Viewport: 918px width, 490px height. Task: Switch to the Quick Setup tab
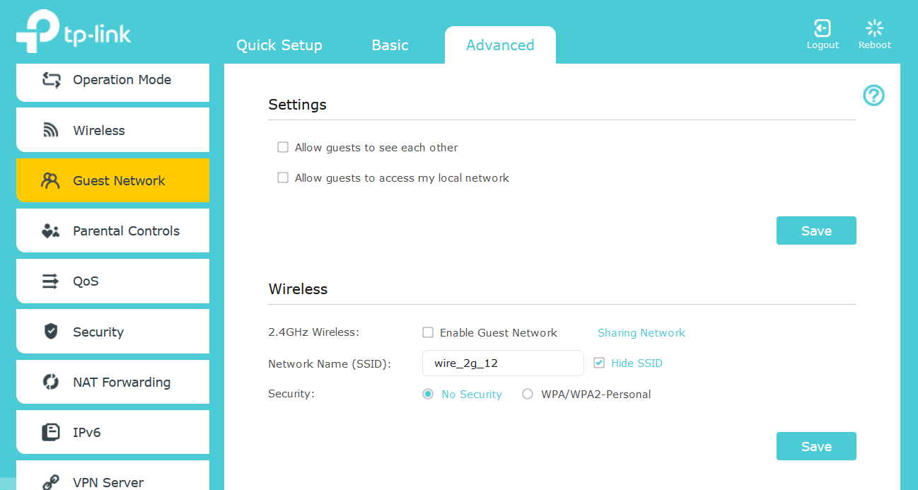pyautogui.click(x=279, y=45)
